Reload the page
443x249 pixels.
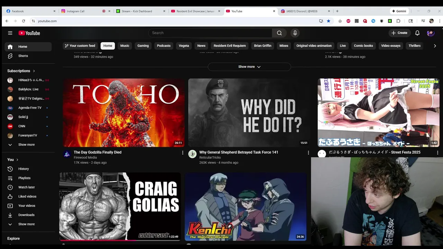[x=24, y=21]
